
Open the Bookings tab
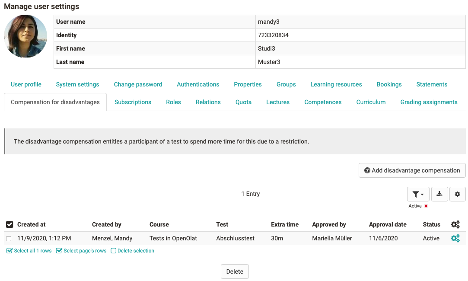coord(389,84)
